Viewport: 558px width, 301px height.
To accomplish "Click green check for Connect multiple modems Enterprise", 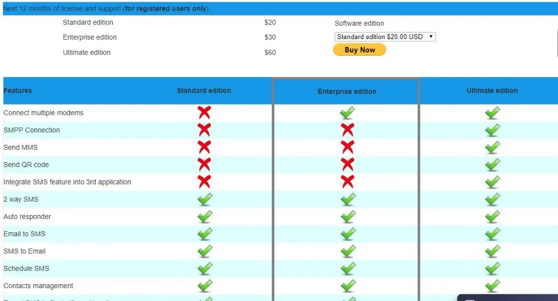I will tap(347, 113).
